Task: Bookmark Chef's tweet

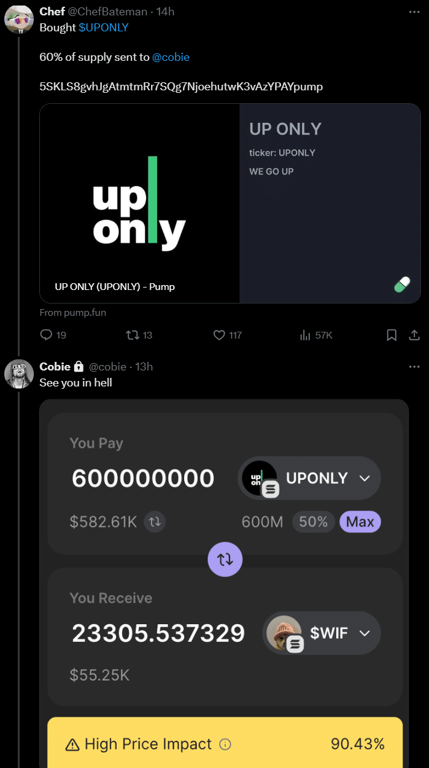Action: coord(392,335)
